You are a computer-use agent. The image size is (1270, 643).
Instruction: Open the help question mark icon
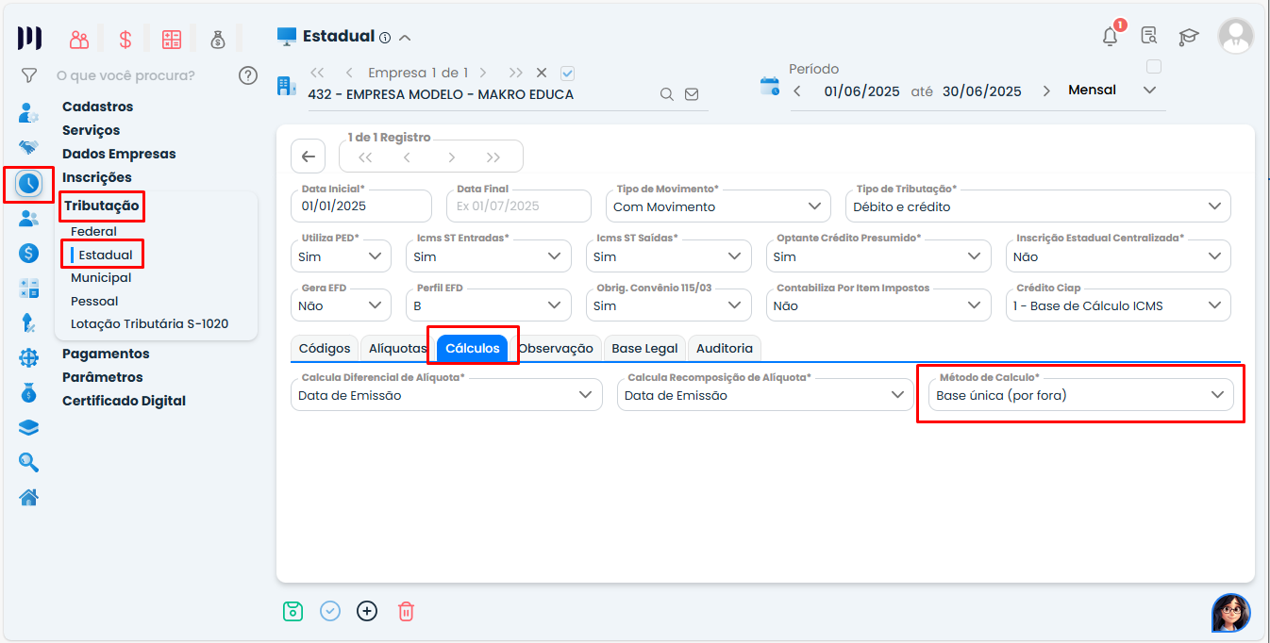(248, 75)
